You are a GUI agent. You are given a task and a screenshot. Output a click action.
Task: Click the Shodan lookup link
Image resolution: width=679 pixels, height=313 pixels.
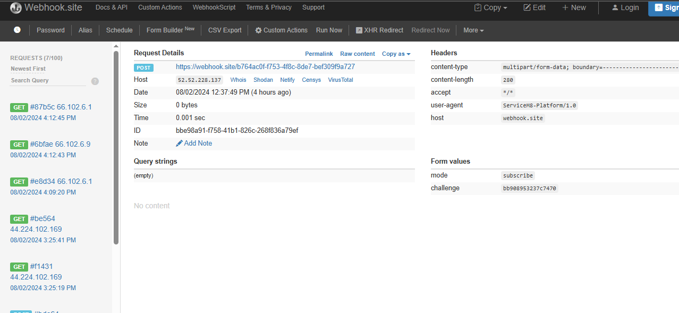coord(263,80)
